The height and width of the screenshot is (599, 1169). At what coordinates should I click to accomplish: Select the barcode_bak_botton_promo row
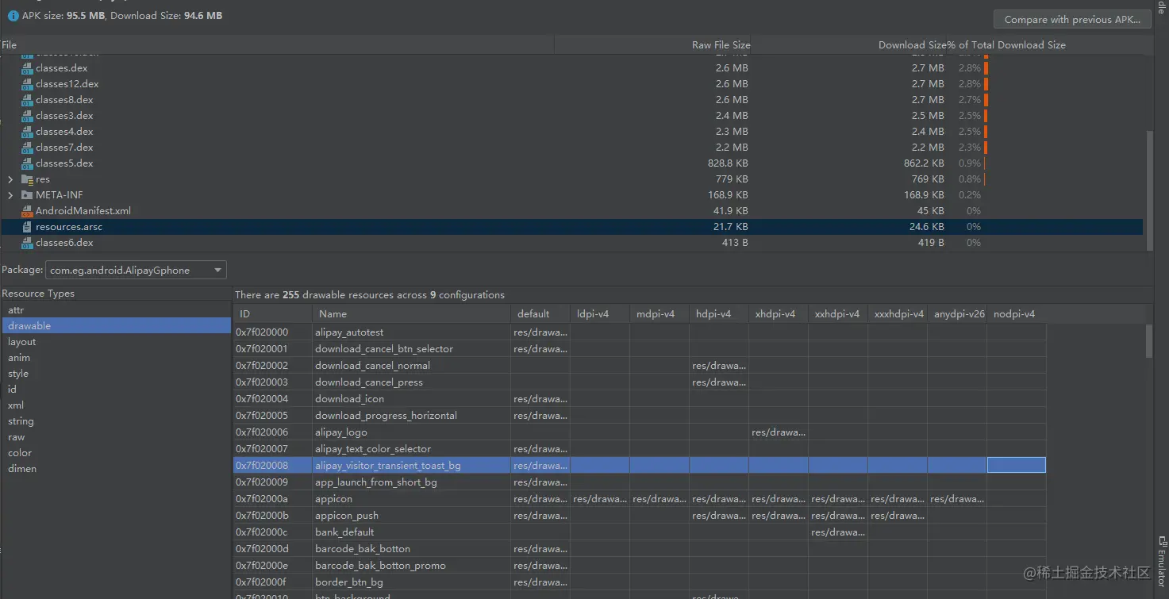click(640, 566)
